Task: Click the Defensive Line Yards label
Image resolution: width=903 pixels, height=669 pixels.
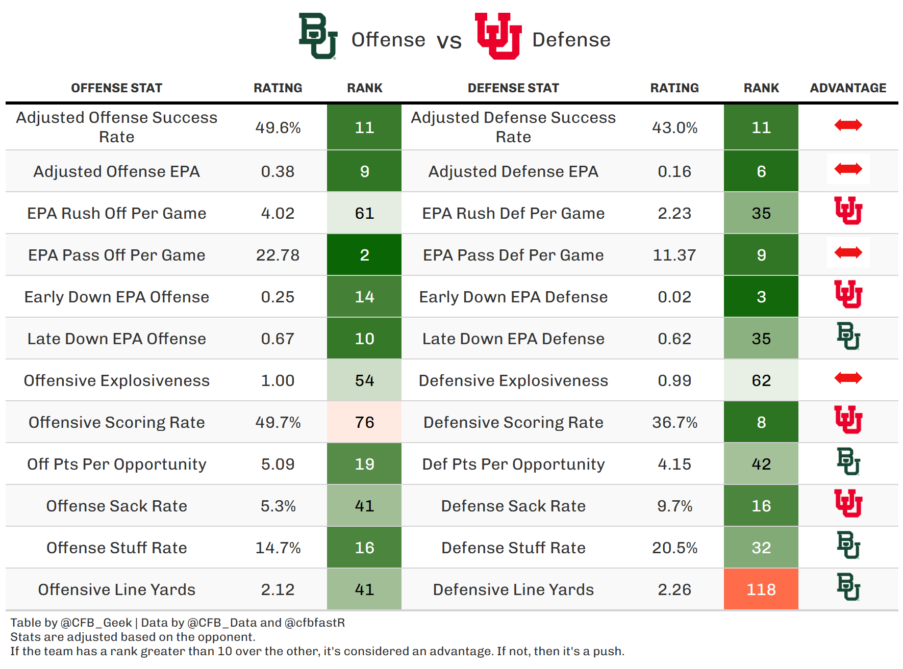Action: (x=513, y=589)
